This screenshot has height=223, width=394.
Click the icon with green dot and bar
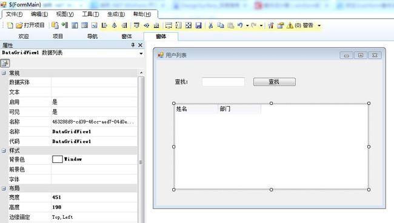pyautogui.click(x=65, y=25)
